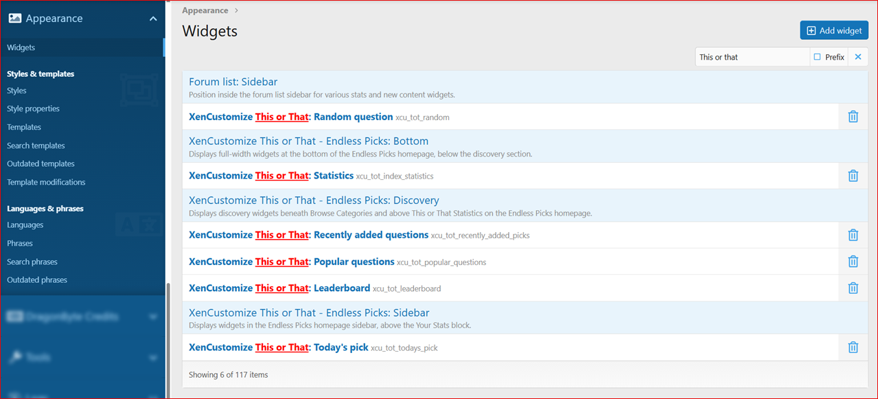This screenshot has width=878, height=399.
Task: Open Languages in the sidebar
Action: (x=25, y=225)
